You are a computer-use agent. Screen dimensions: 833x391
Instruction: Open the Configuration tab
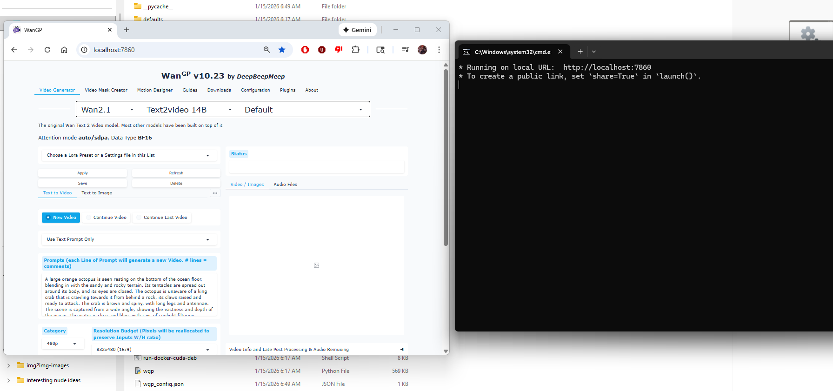click(255, 90)
